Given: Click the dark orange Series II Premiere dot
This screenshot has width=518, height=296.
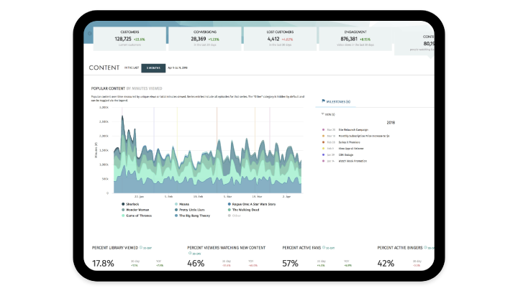Looking at the screenshot, I should pyautogui.click(x=323, y=142).
